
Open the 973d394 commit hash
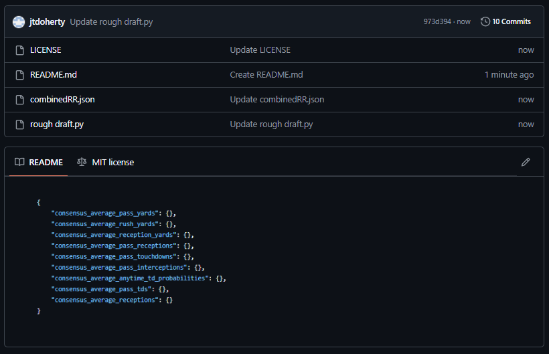(438, 21)
